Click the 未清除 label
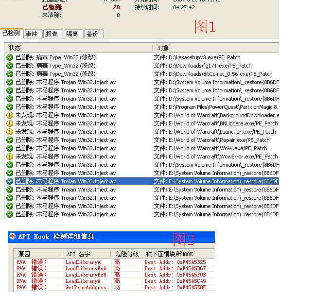 point(52,15)
